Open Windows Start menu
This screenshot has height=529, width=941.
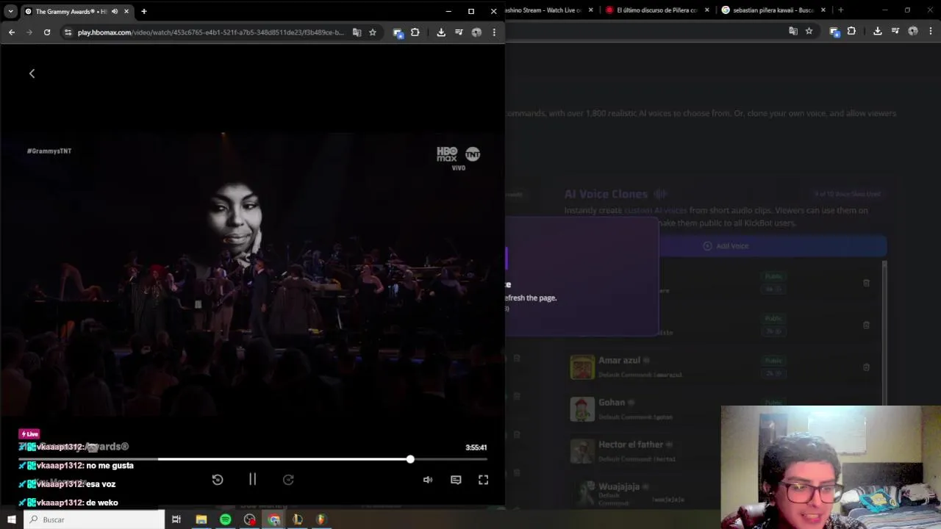[x=11, y=519]
